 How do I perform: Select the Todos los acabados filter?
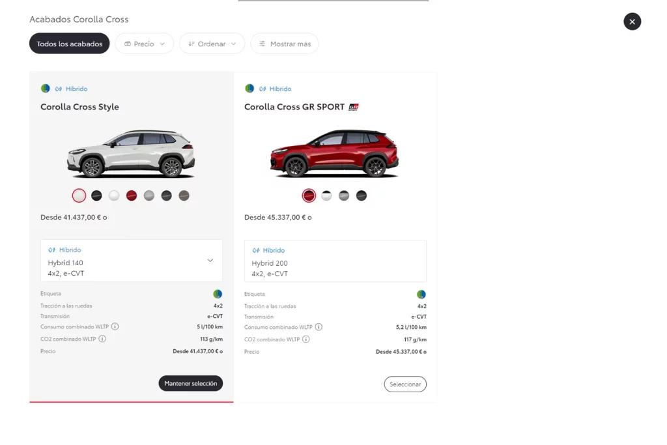pyautogui.click(x=69, y=44)
